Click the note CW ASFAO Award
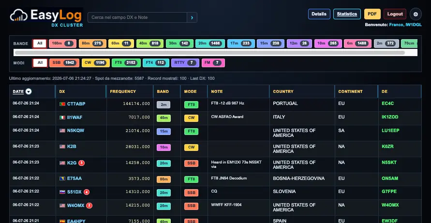This screenshot has width=431, height=223. [x=227, y=117]
